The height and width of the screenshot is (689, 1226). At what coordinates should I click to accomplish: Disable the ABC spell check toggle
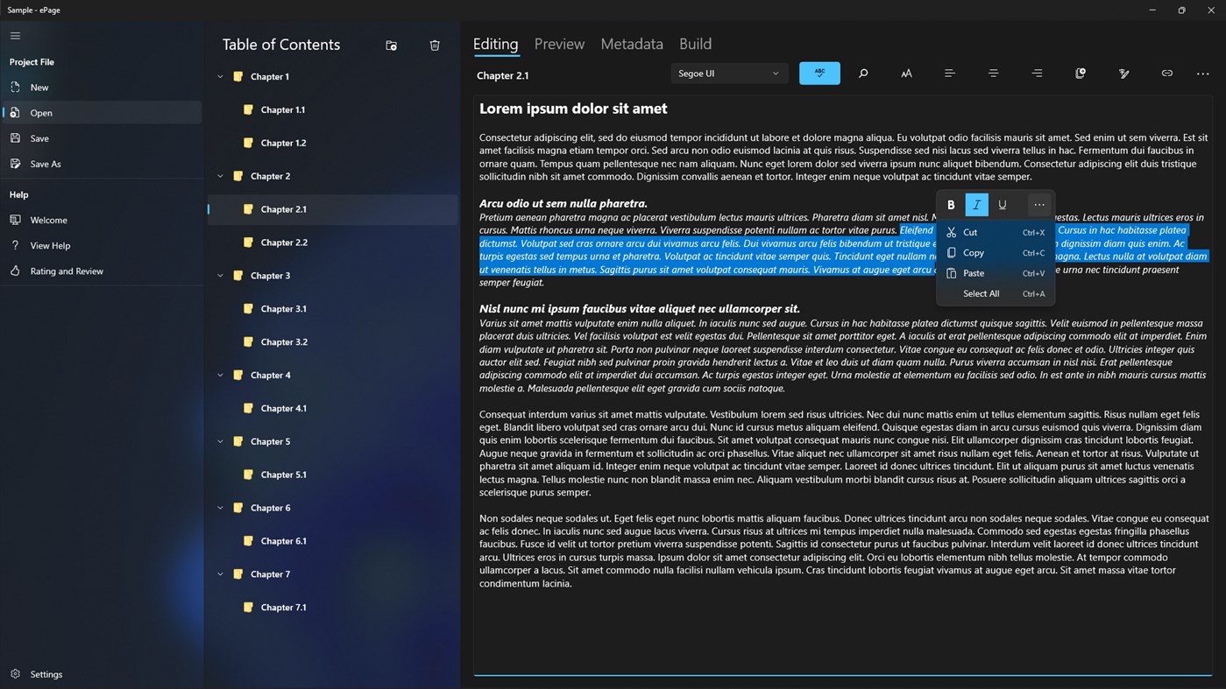(819, 73)
